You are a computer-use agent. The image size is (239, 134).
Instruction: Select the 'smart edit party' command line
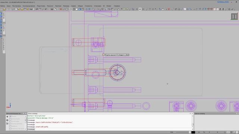pos(42,127)
